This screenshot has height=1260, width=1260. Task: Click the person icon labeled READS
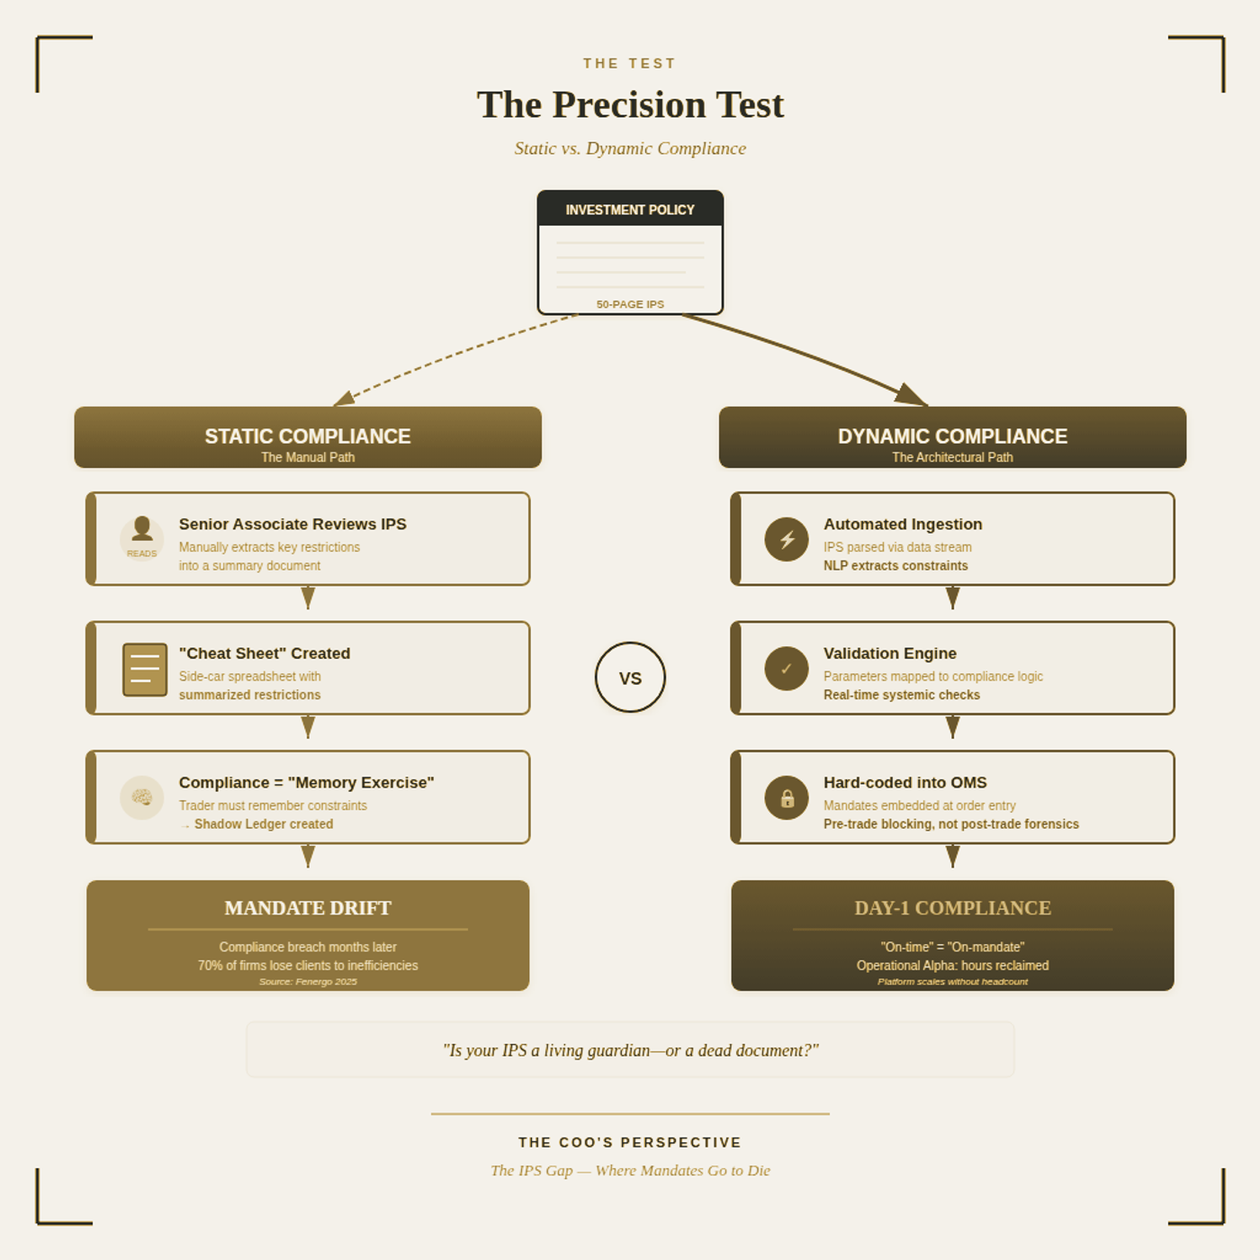click(142, 538)
